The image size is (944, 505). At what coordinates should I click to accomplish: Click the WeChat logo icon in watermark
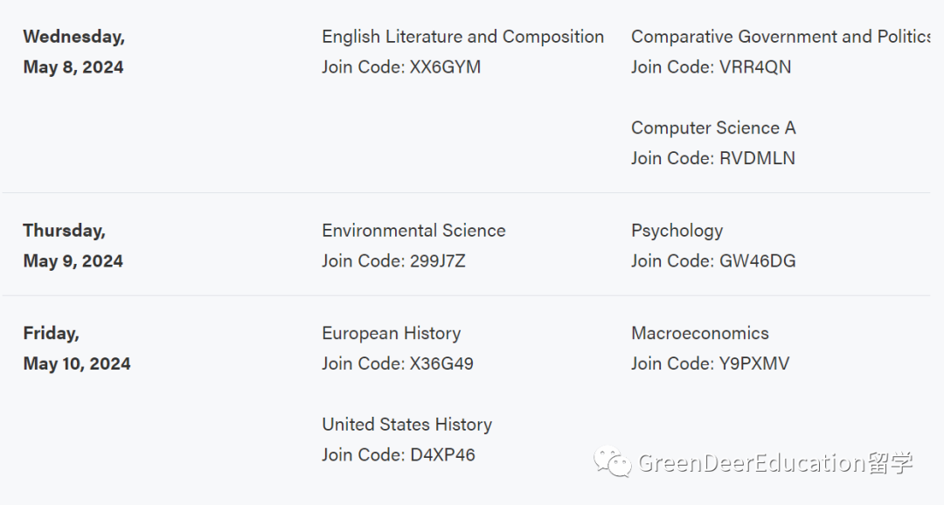(x=612, y=461)
